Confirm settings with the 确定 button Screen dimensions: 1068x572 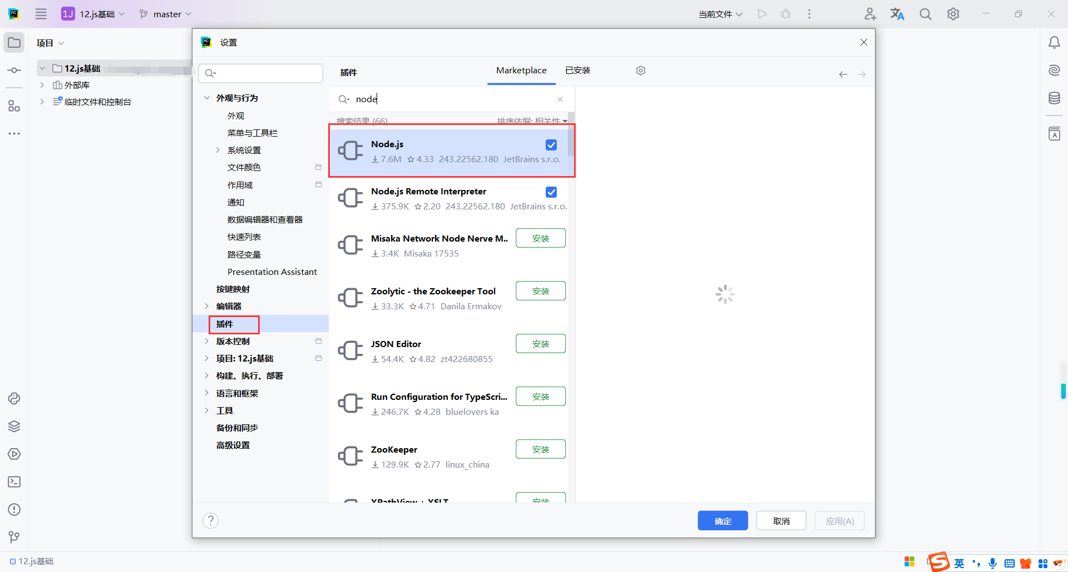pyautogui.click(x=723, y=521)
